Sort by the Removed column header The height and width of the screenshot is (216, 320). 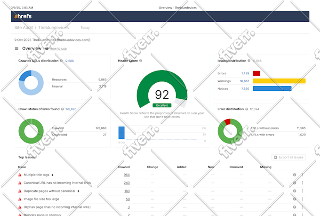tap(236, 167)
